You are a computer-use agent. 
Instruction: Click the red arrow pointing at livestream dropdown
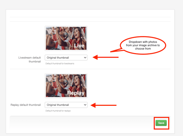tap(106, 57)
